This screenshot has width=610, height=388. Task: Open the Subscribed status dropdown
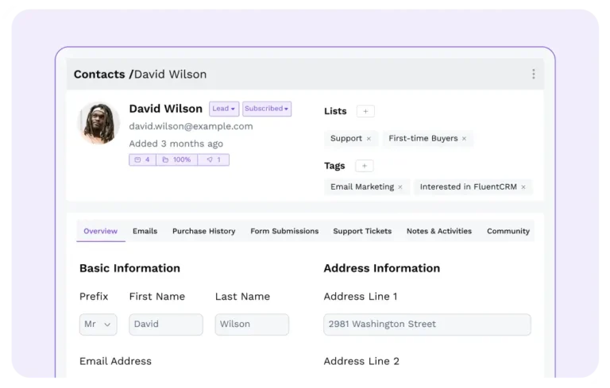(267, 109)
